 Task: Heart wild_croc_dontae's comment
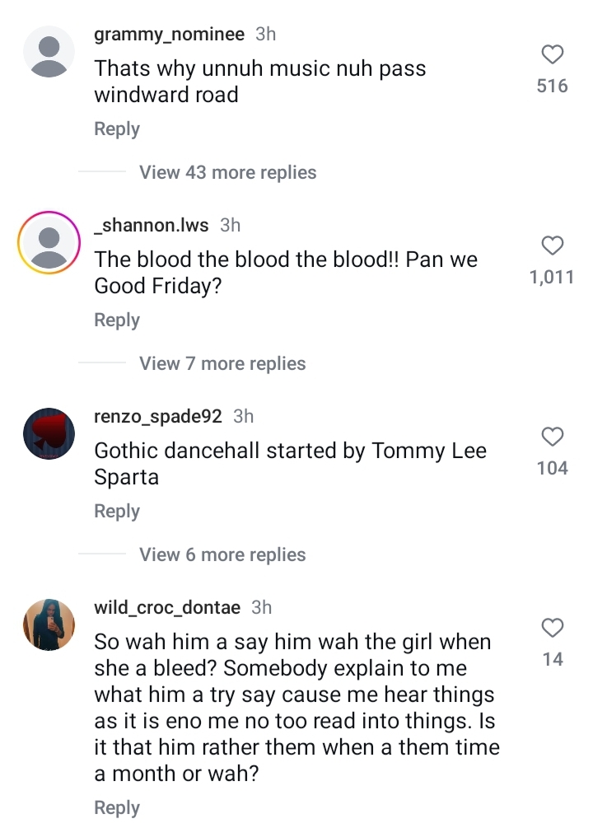[x=552, y=628]
